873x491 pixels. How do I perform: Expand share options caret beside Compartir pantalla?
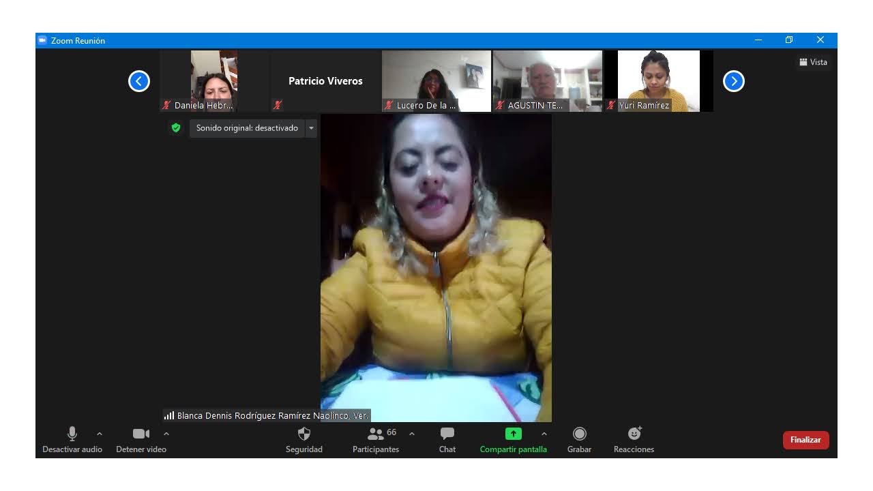point(544,434)
